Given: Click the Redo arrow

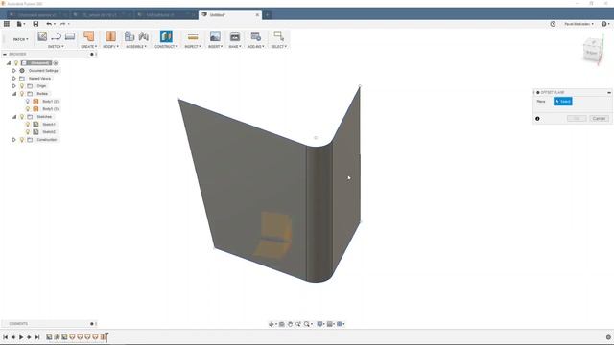Looking at the screenshot, I should coord(62,24).
